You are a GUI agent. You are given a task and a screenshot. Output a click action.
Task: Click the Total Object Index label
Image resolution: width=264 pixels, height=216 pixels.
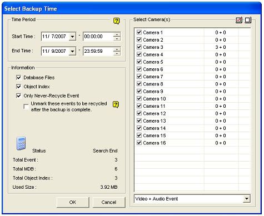(32, 178)
